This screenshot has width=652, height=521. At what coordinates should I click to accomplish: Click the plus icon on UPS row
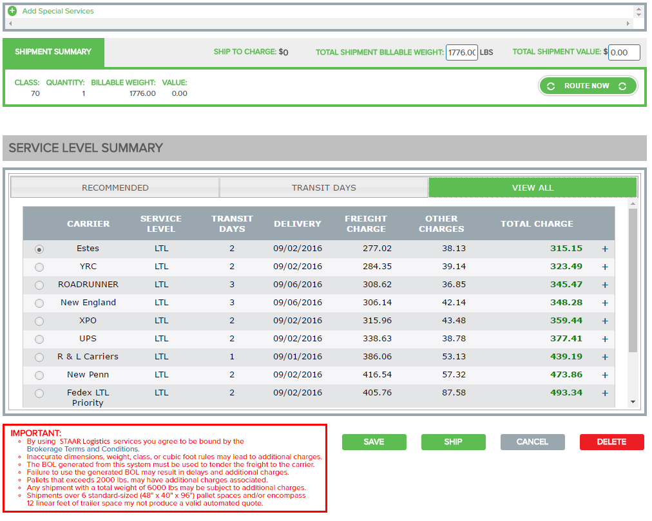[x=605, y=339]
